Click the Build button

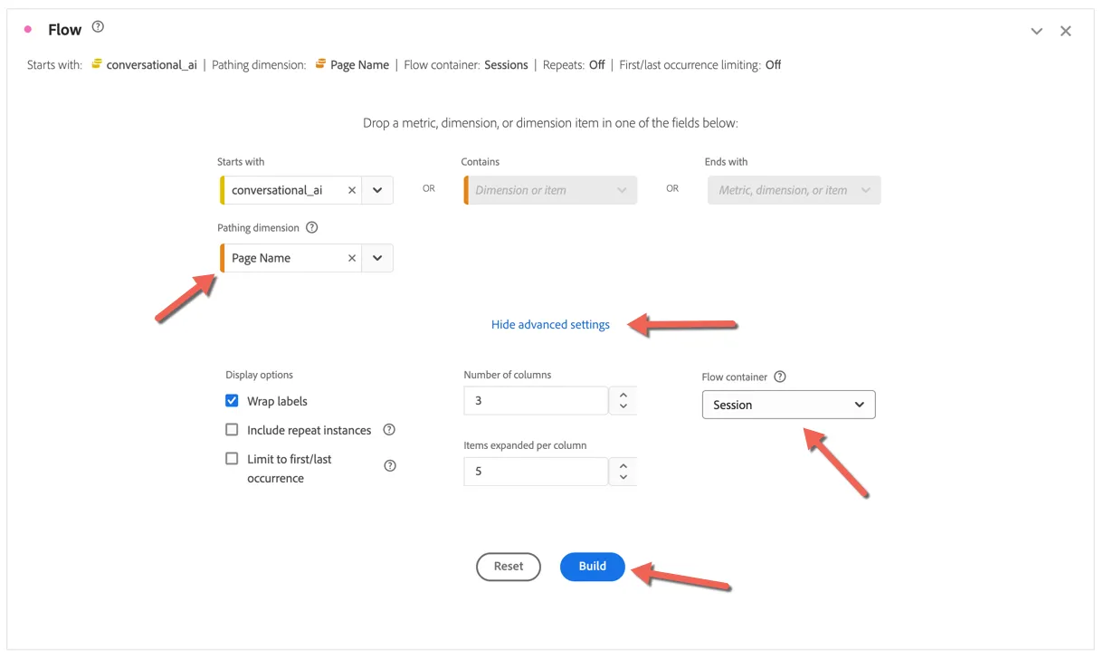(x=593, y=567)
